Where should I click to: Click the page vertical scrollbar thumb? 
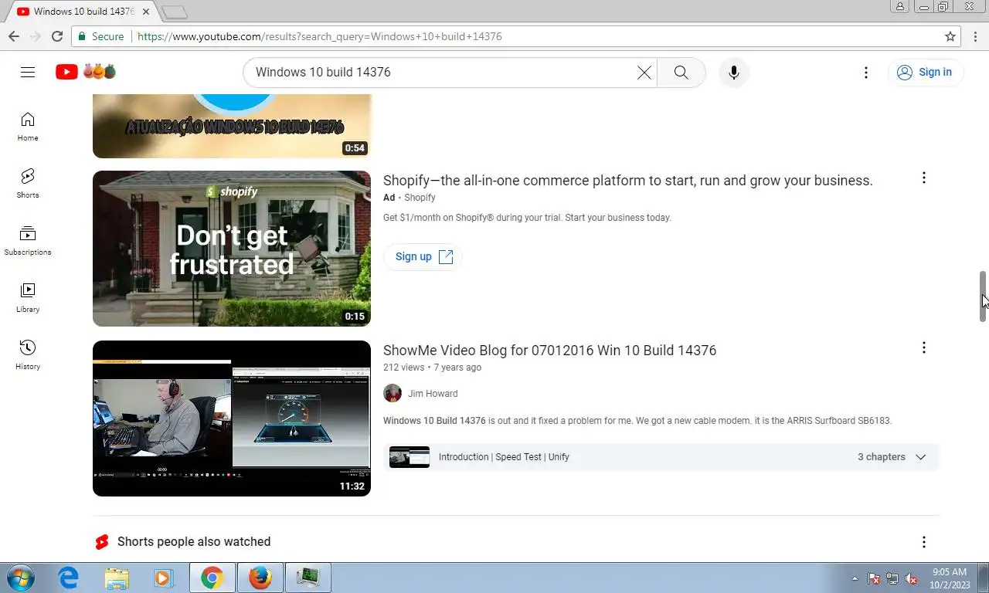983,296
